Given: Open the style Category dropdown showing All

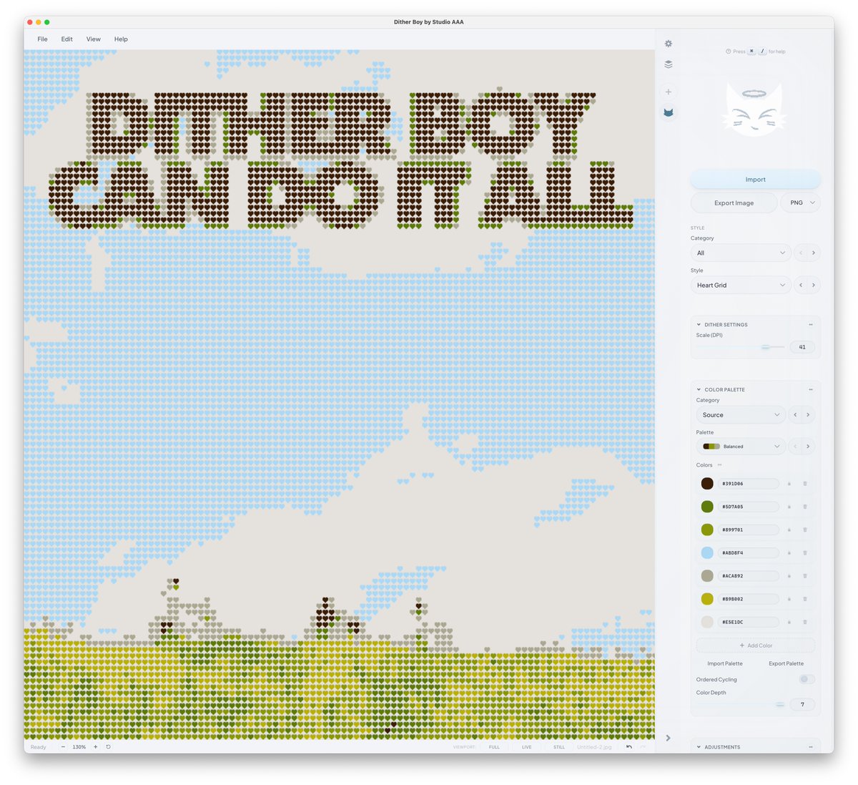Looking at the screenshot, I should pos(741,253).
